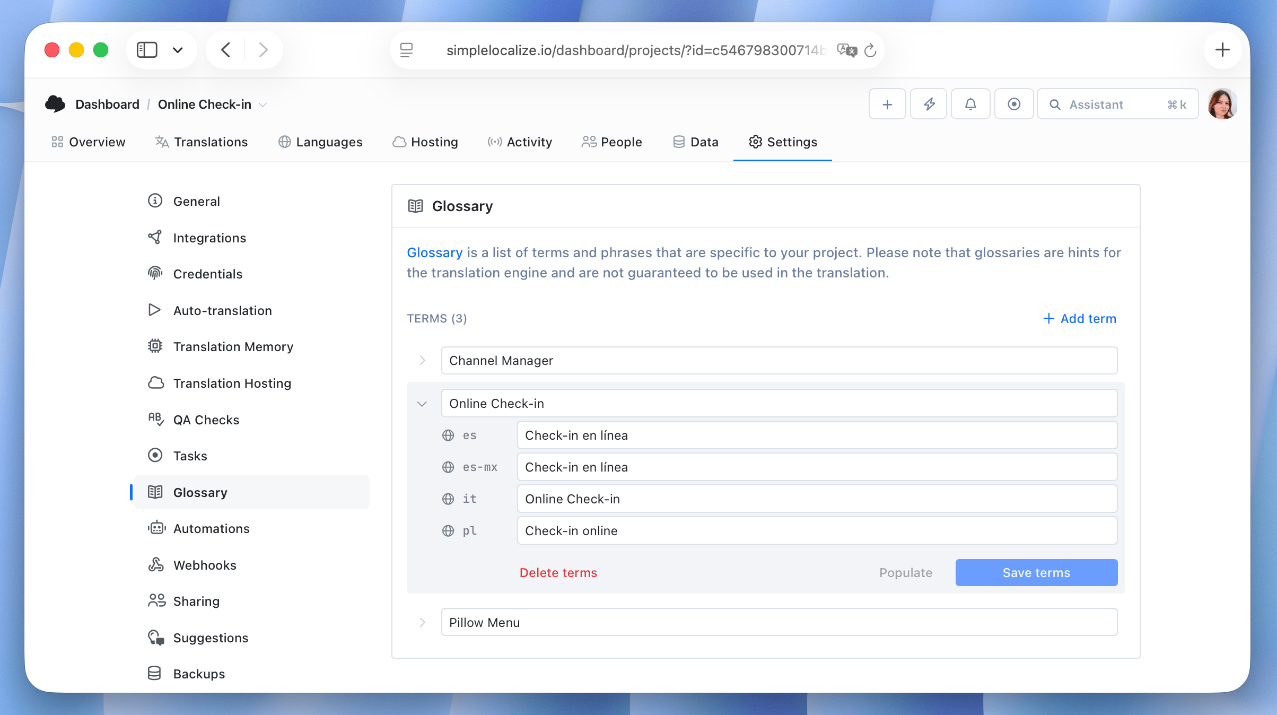Click Save terms button

(1036, 573)
